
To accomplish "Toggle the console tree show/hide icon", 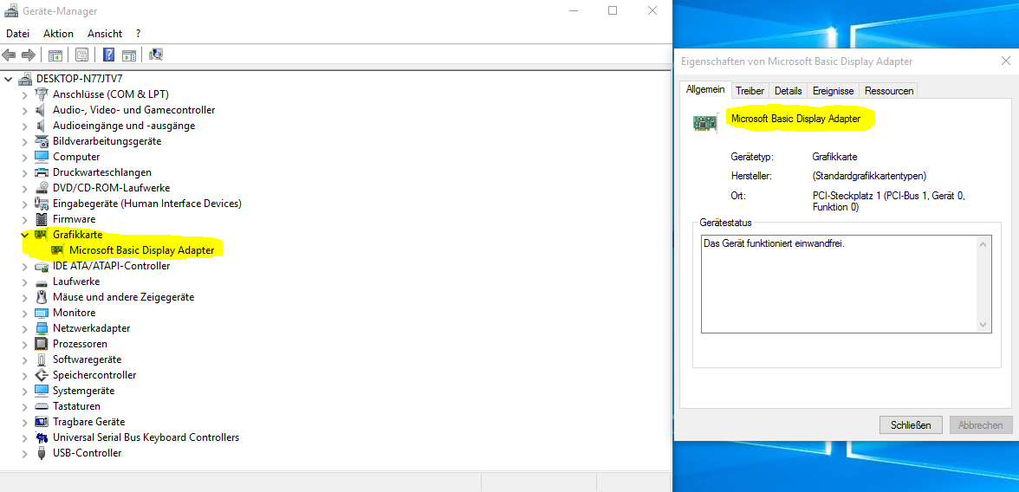I will click(x=55, y=55).
